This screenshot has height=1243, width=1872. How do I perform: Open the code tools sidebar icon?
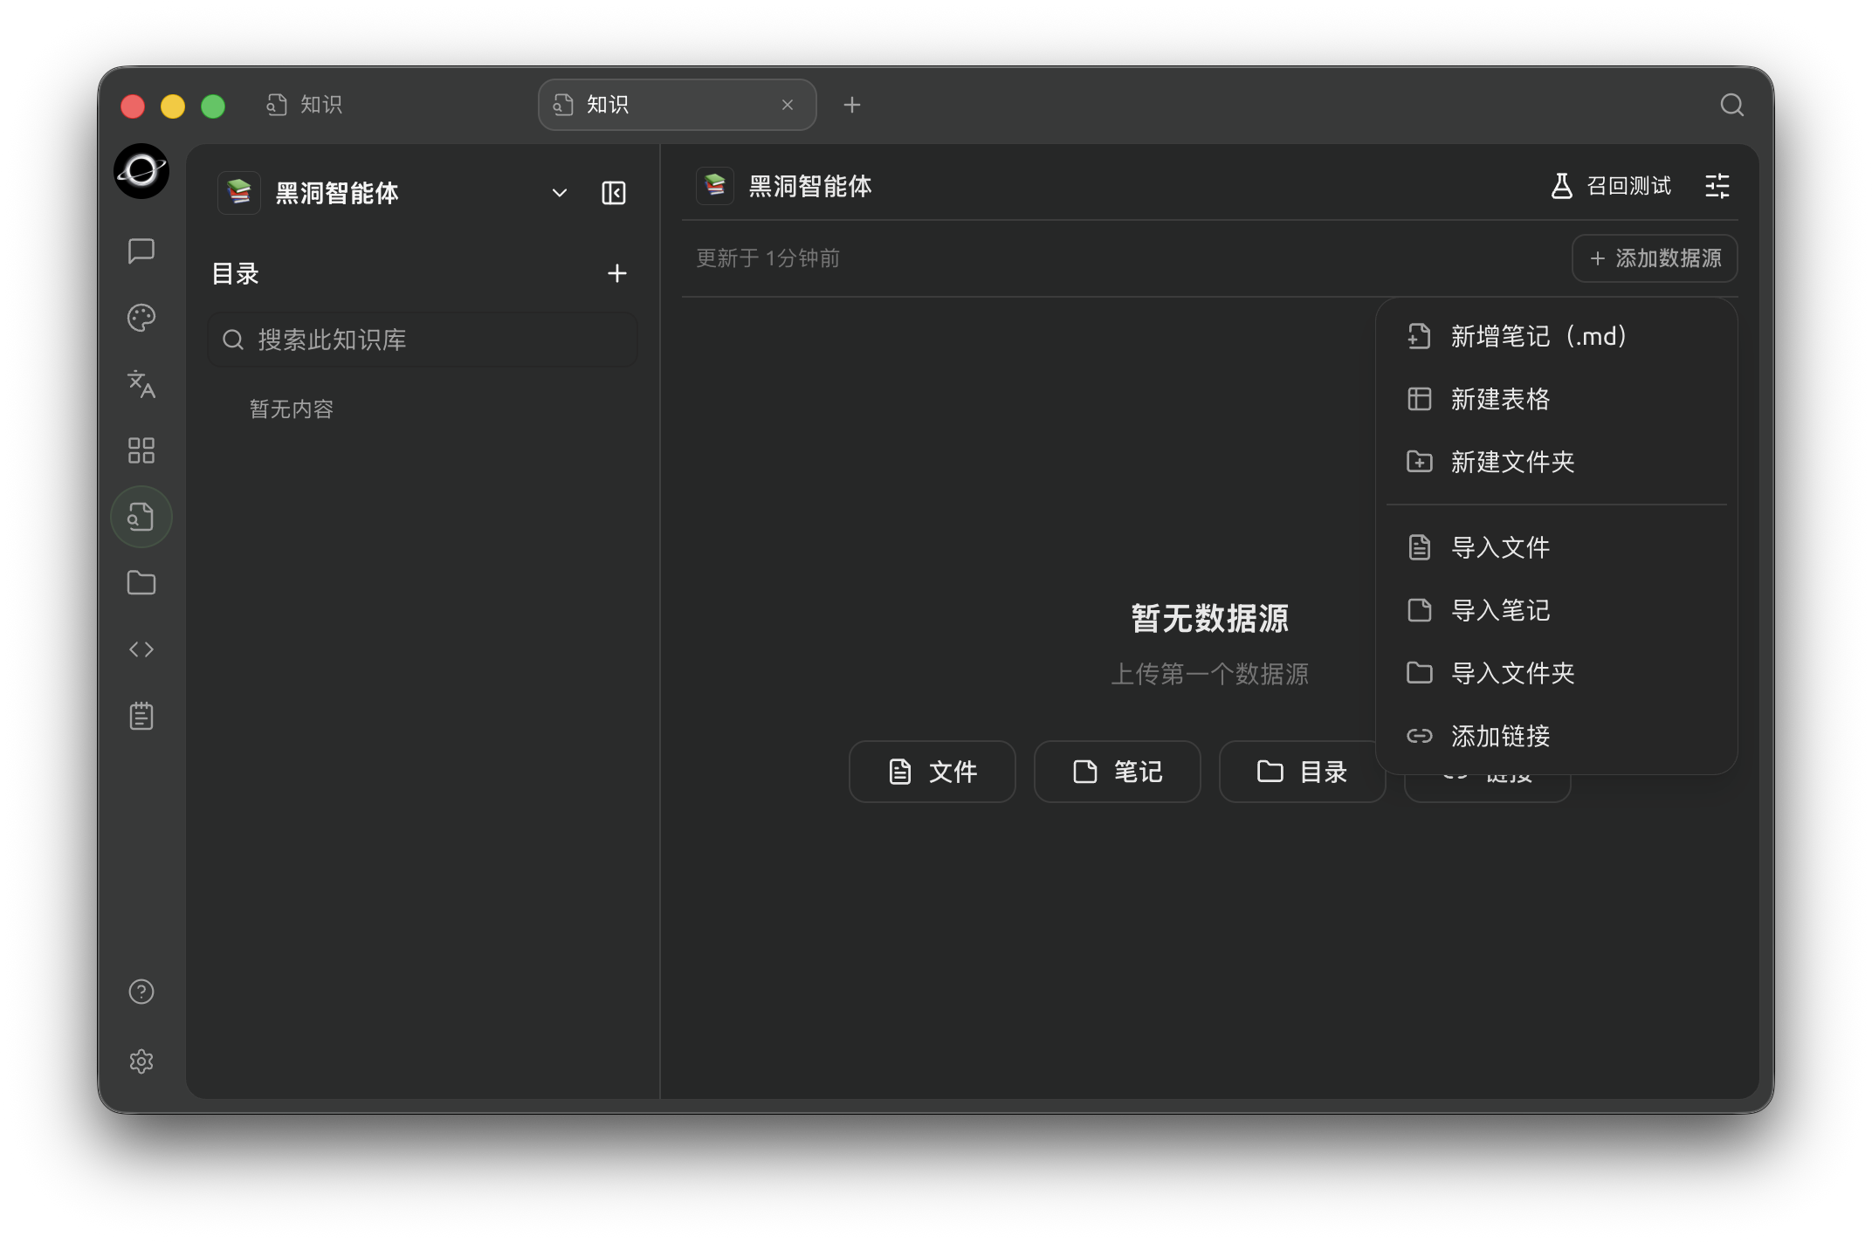[141, 649]
